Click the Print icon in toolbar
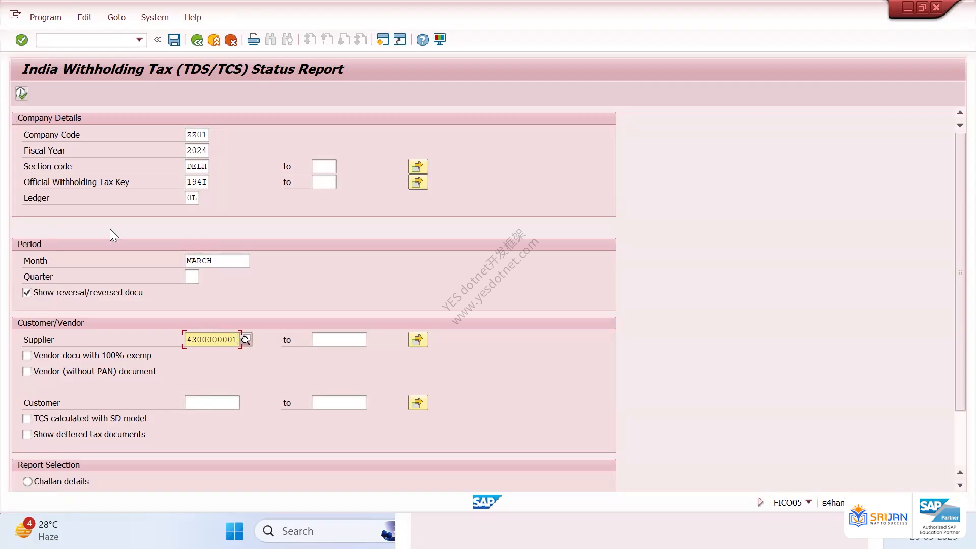976x549 pixels. click(253, 40)
